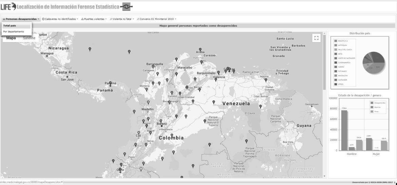Choose Total país from the menu

click(17, 26)
